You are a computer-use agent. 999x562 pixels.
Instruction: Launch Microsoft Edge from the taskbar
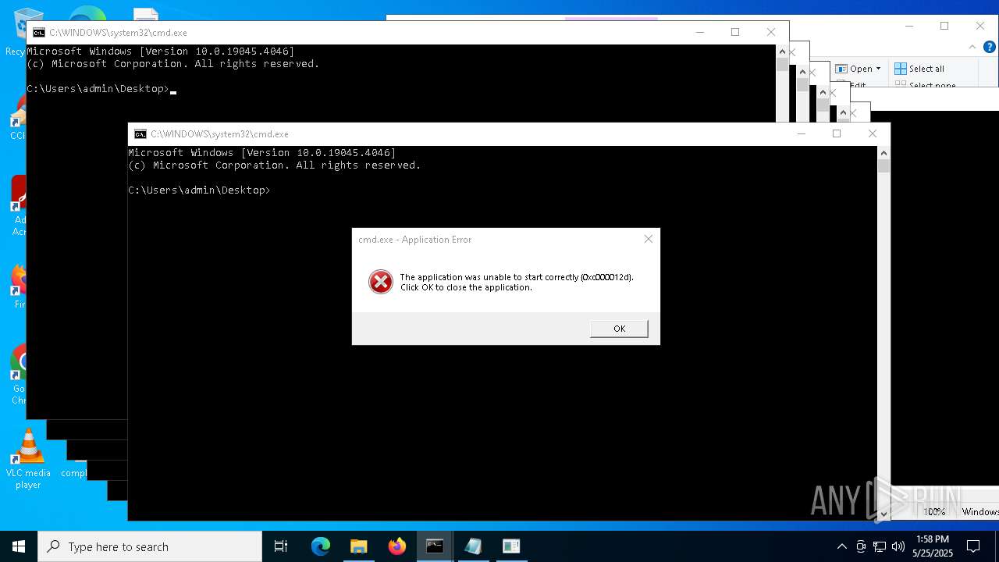pyautogui.click(x=321, y=546)
